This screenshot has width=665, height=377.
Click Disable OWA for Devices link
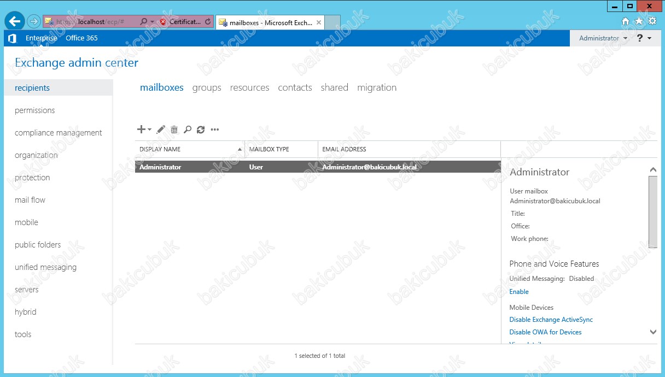click(545, 332)
